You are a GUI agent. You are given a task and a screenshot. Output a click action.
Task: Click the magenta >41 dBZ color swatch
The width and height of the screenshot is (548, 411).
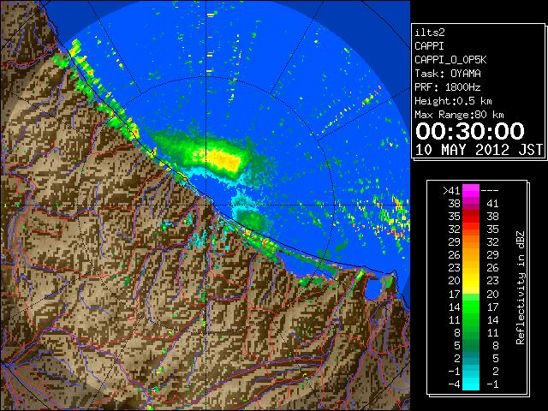click(471, 190)
